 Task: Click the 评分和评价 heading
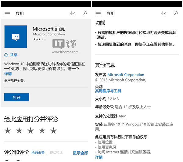pos(16,152)
